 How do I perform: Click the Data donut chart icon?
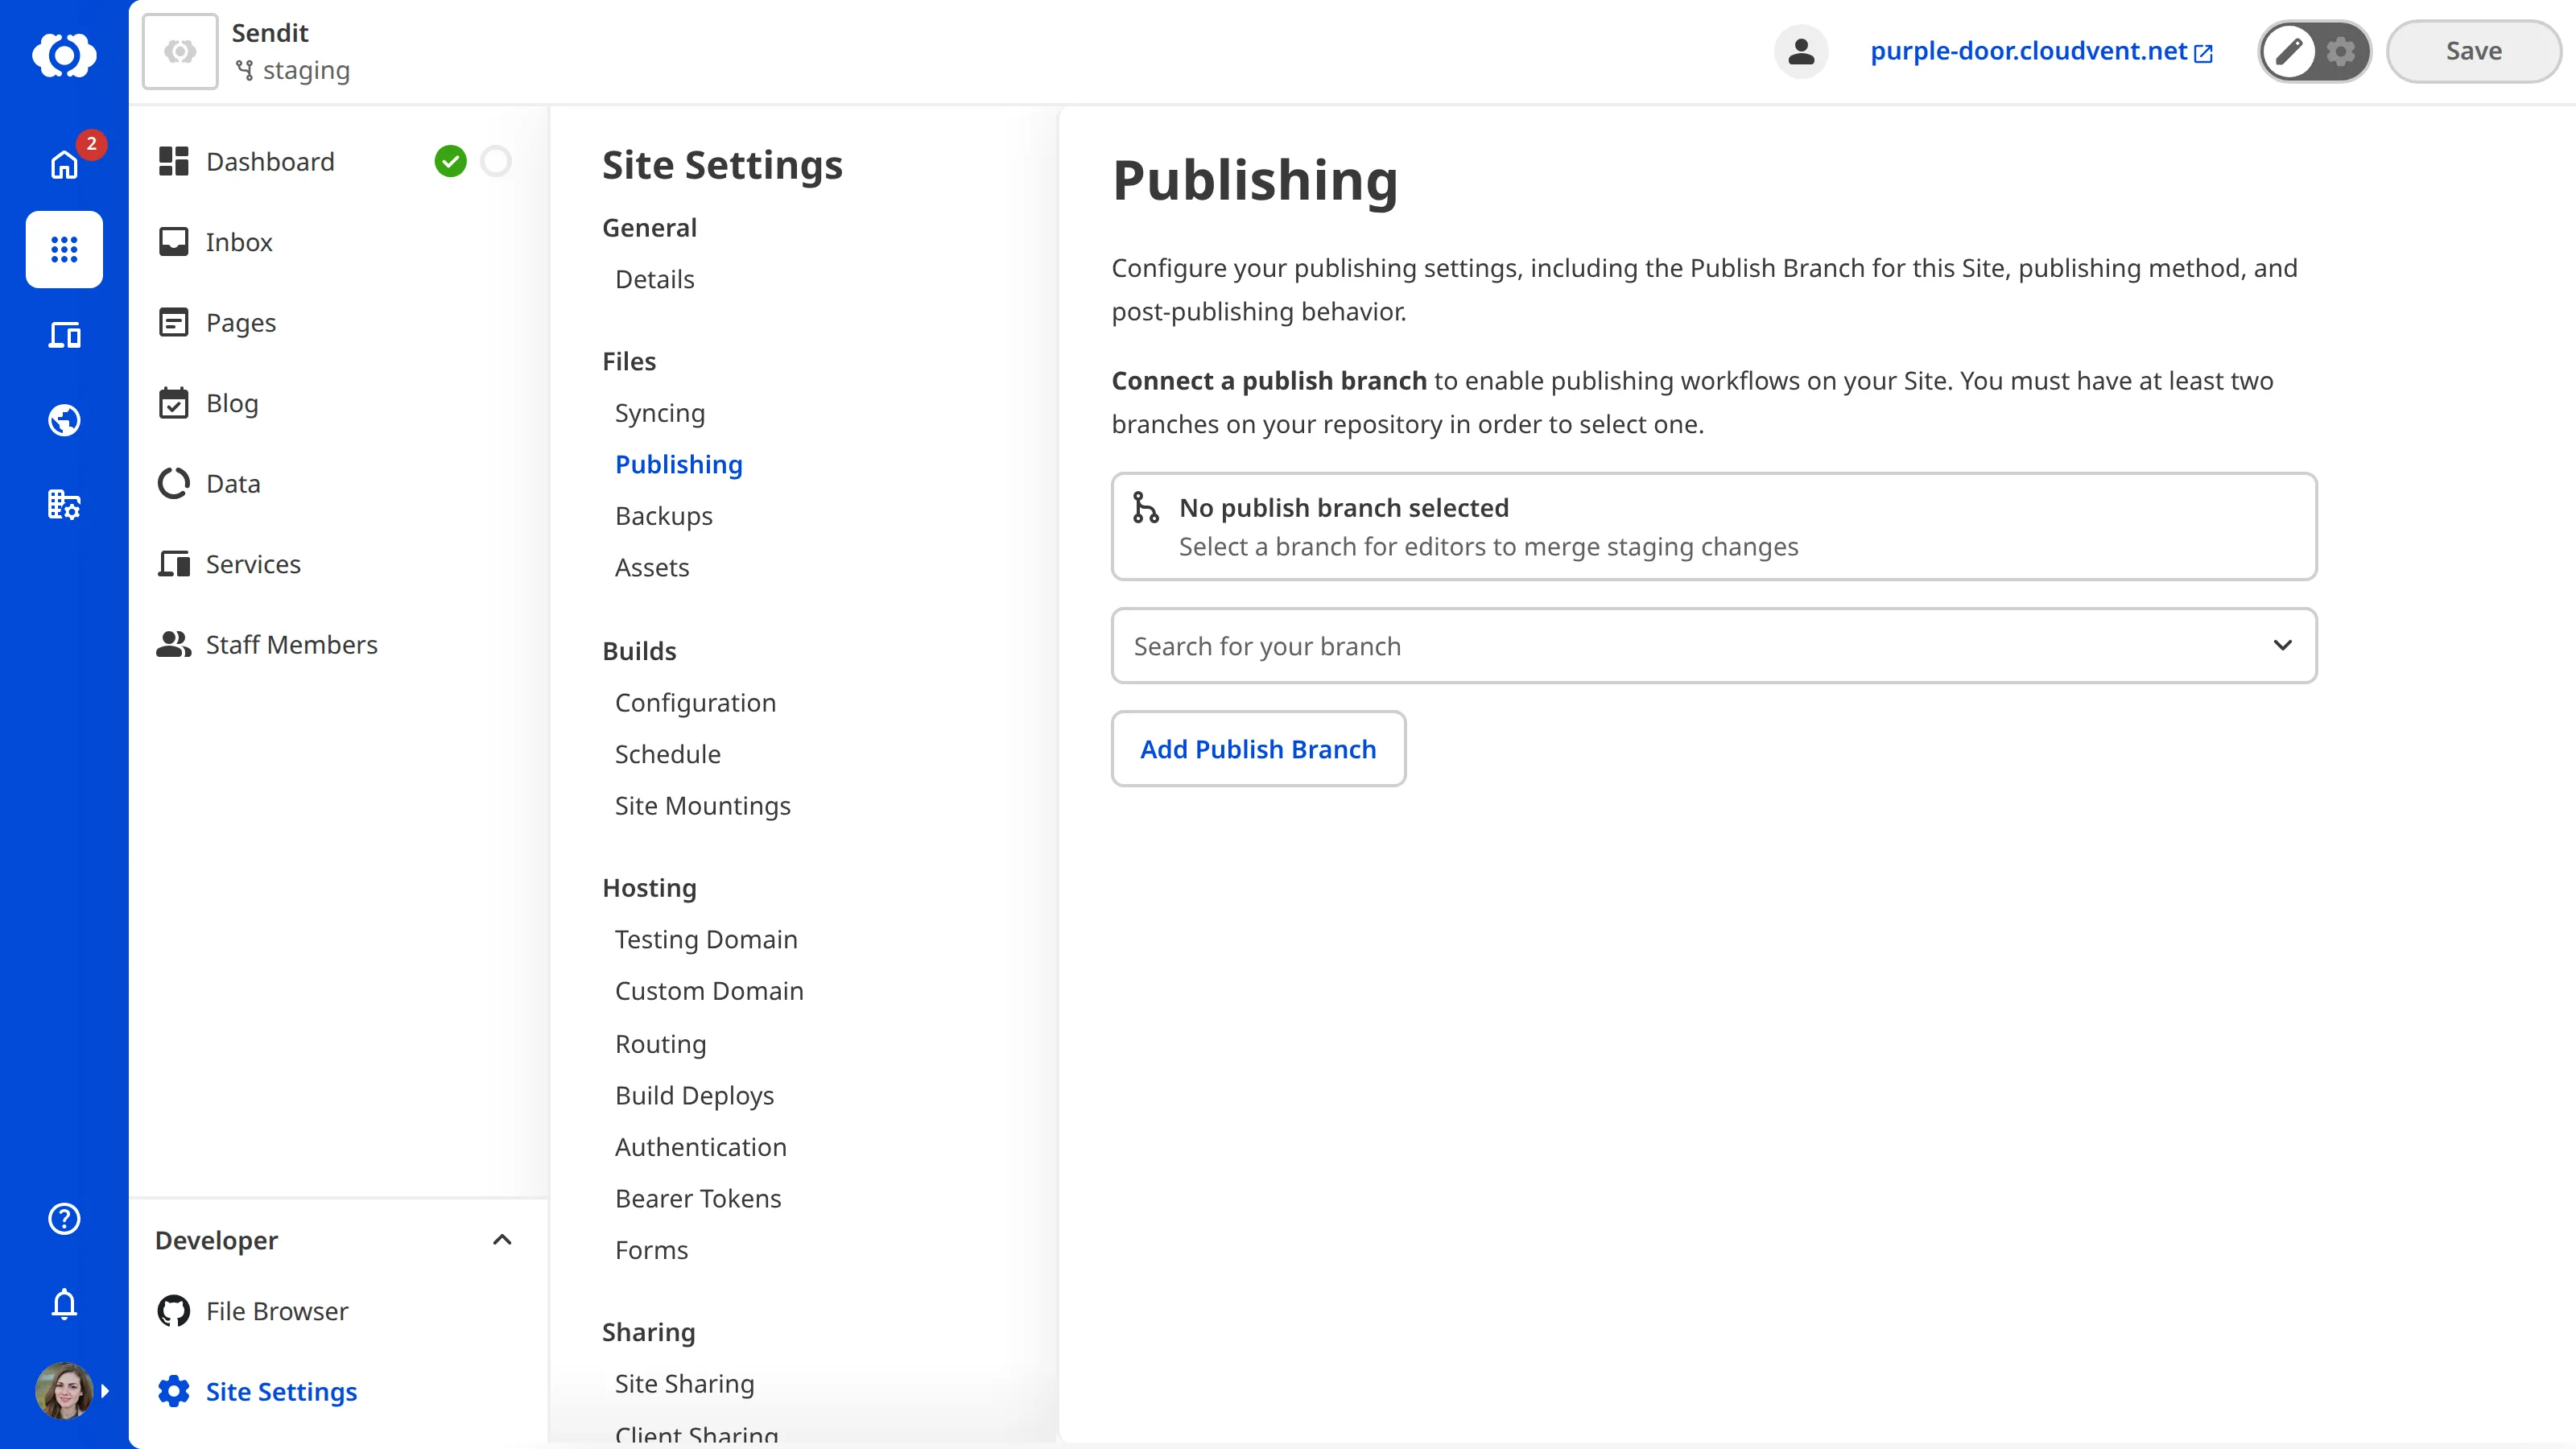(174, 483)
